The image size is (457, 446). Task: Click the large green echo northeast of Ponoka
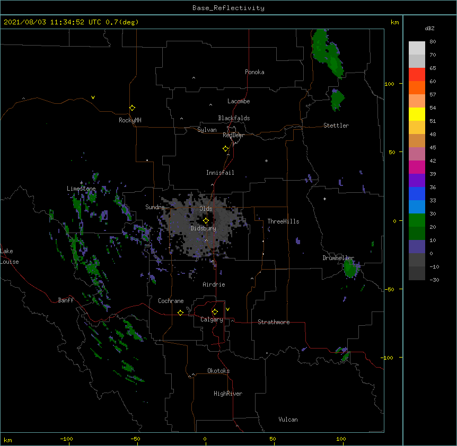327,52
